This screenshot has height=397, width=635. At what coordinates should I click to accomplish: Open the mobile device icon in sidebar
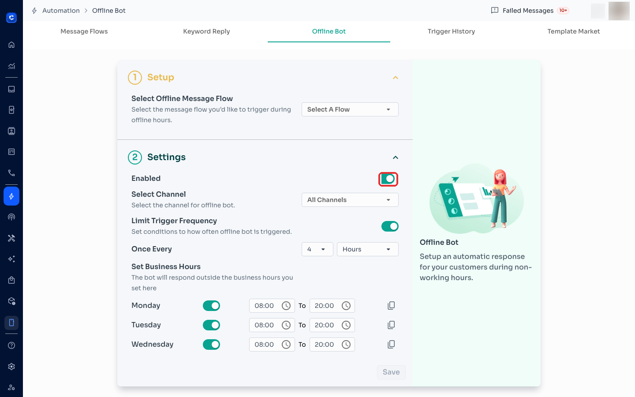click(x=11, y=322)
